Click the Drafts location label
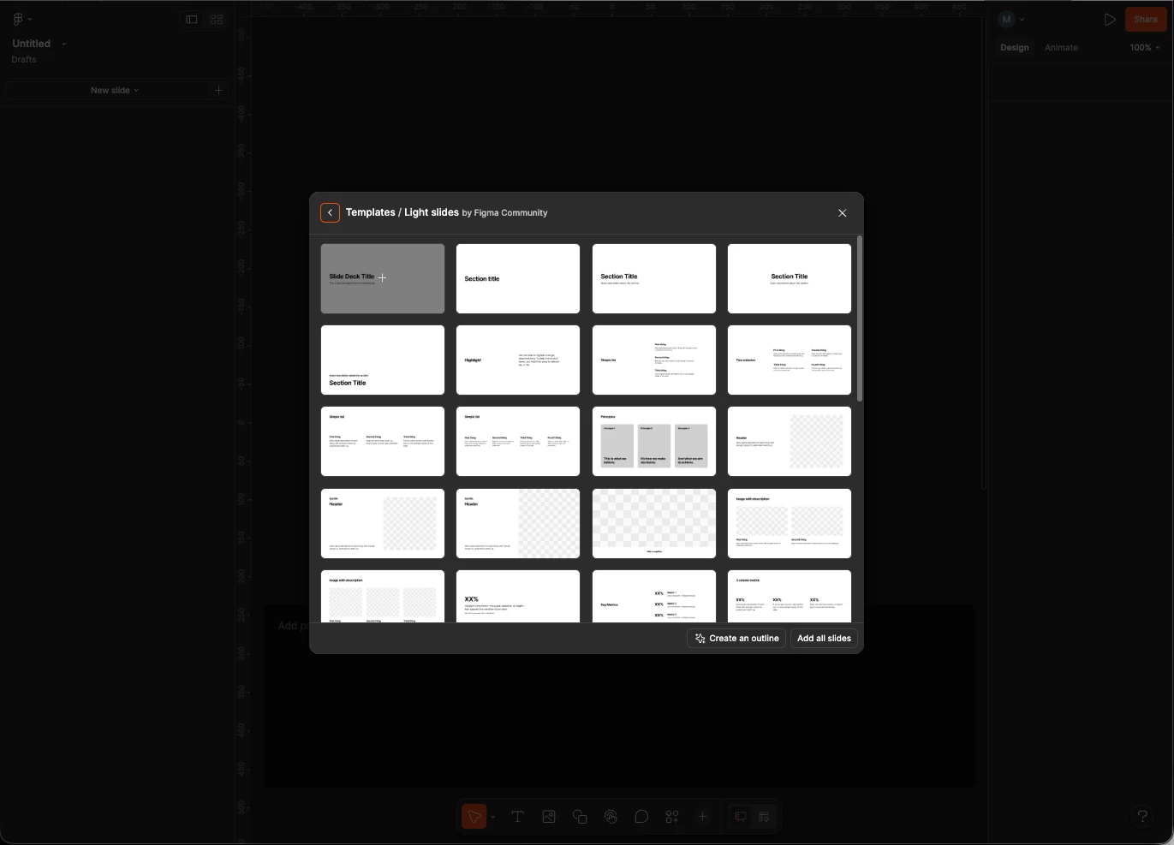Screen dimensions: 1174x845 [x=24, y=60]
